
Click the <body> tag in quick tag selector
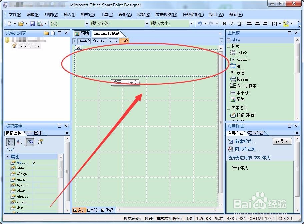[x=84, y=41]
